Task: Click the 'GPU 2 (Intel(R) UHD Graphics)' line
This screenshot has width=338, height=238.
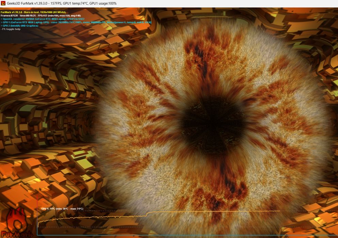Action: point(19,26)
